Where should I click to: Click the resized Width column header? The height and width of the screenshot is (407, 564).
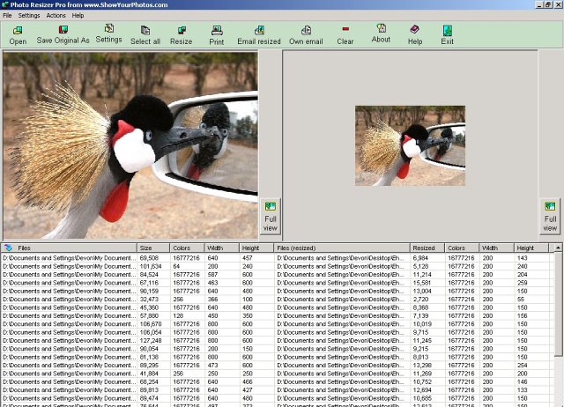pyautogui.click(x=496, y=248)
